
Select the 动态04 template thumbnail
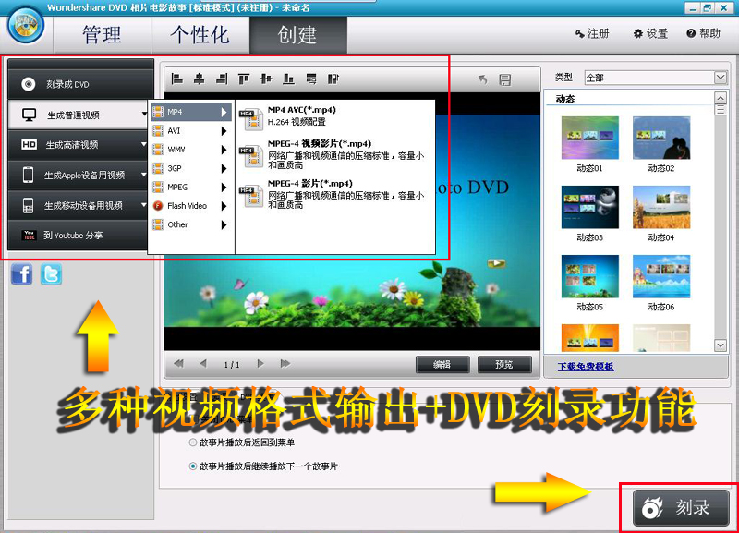coord(661,207)
